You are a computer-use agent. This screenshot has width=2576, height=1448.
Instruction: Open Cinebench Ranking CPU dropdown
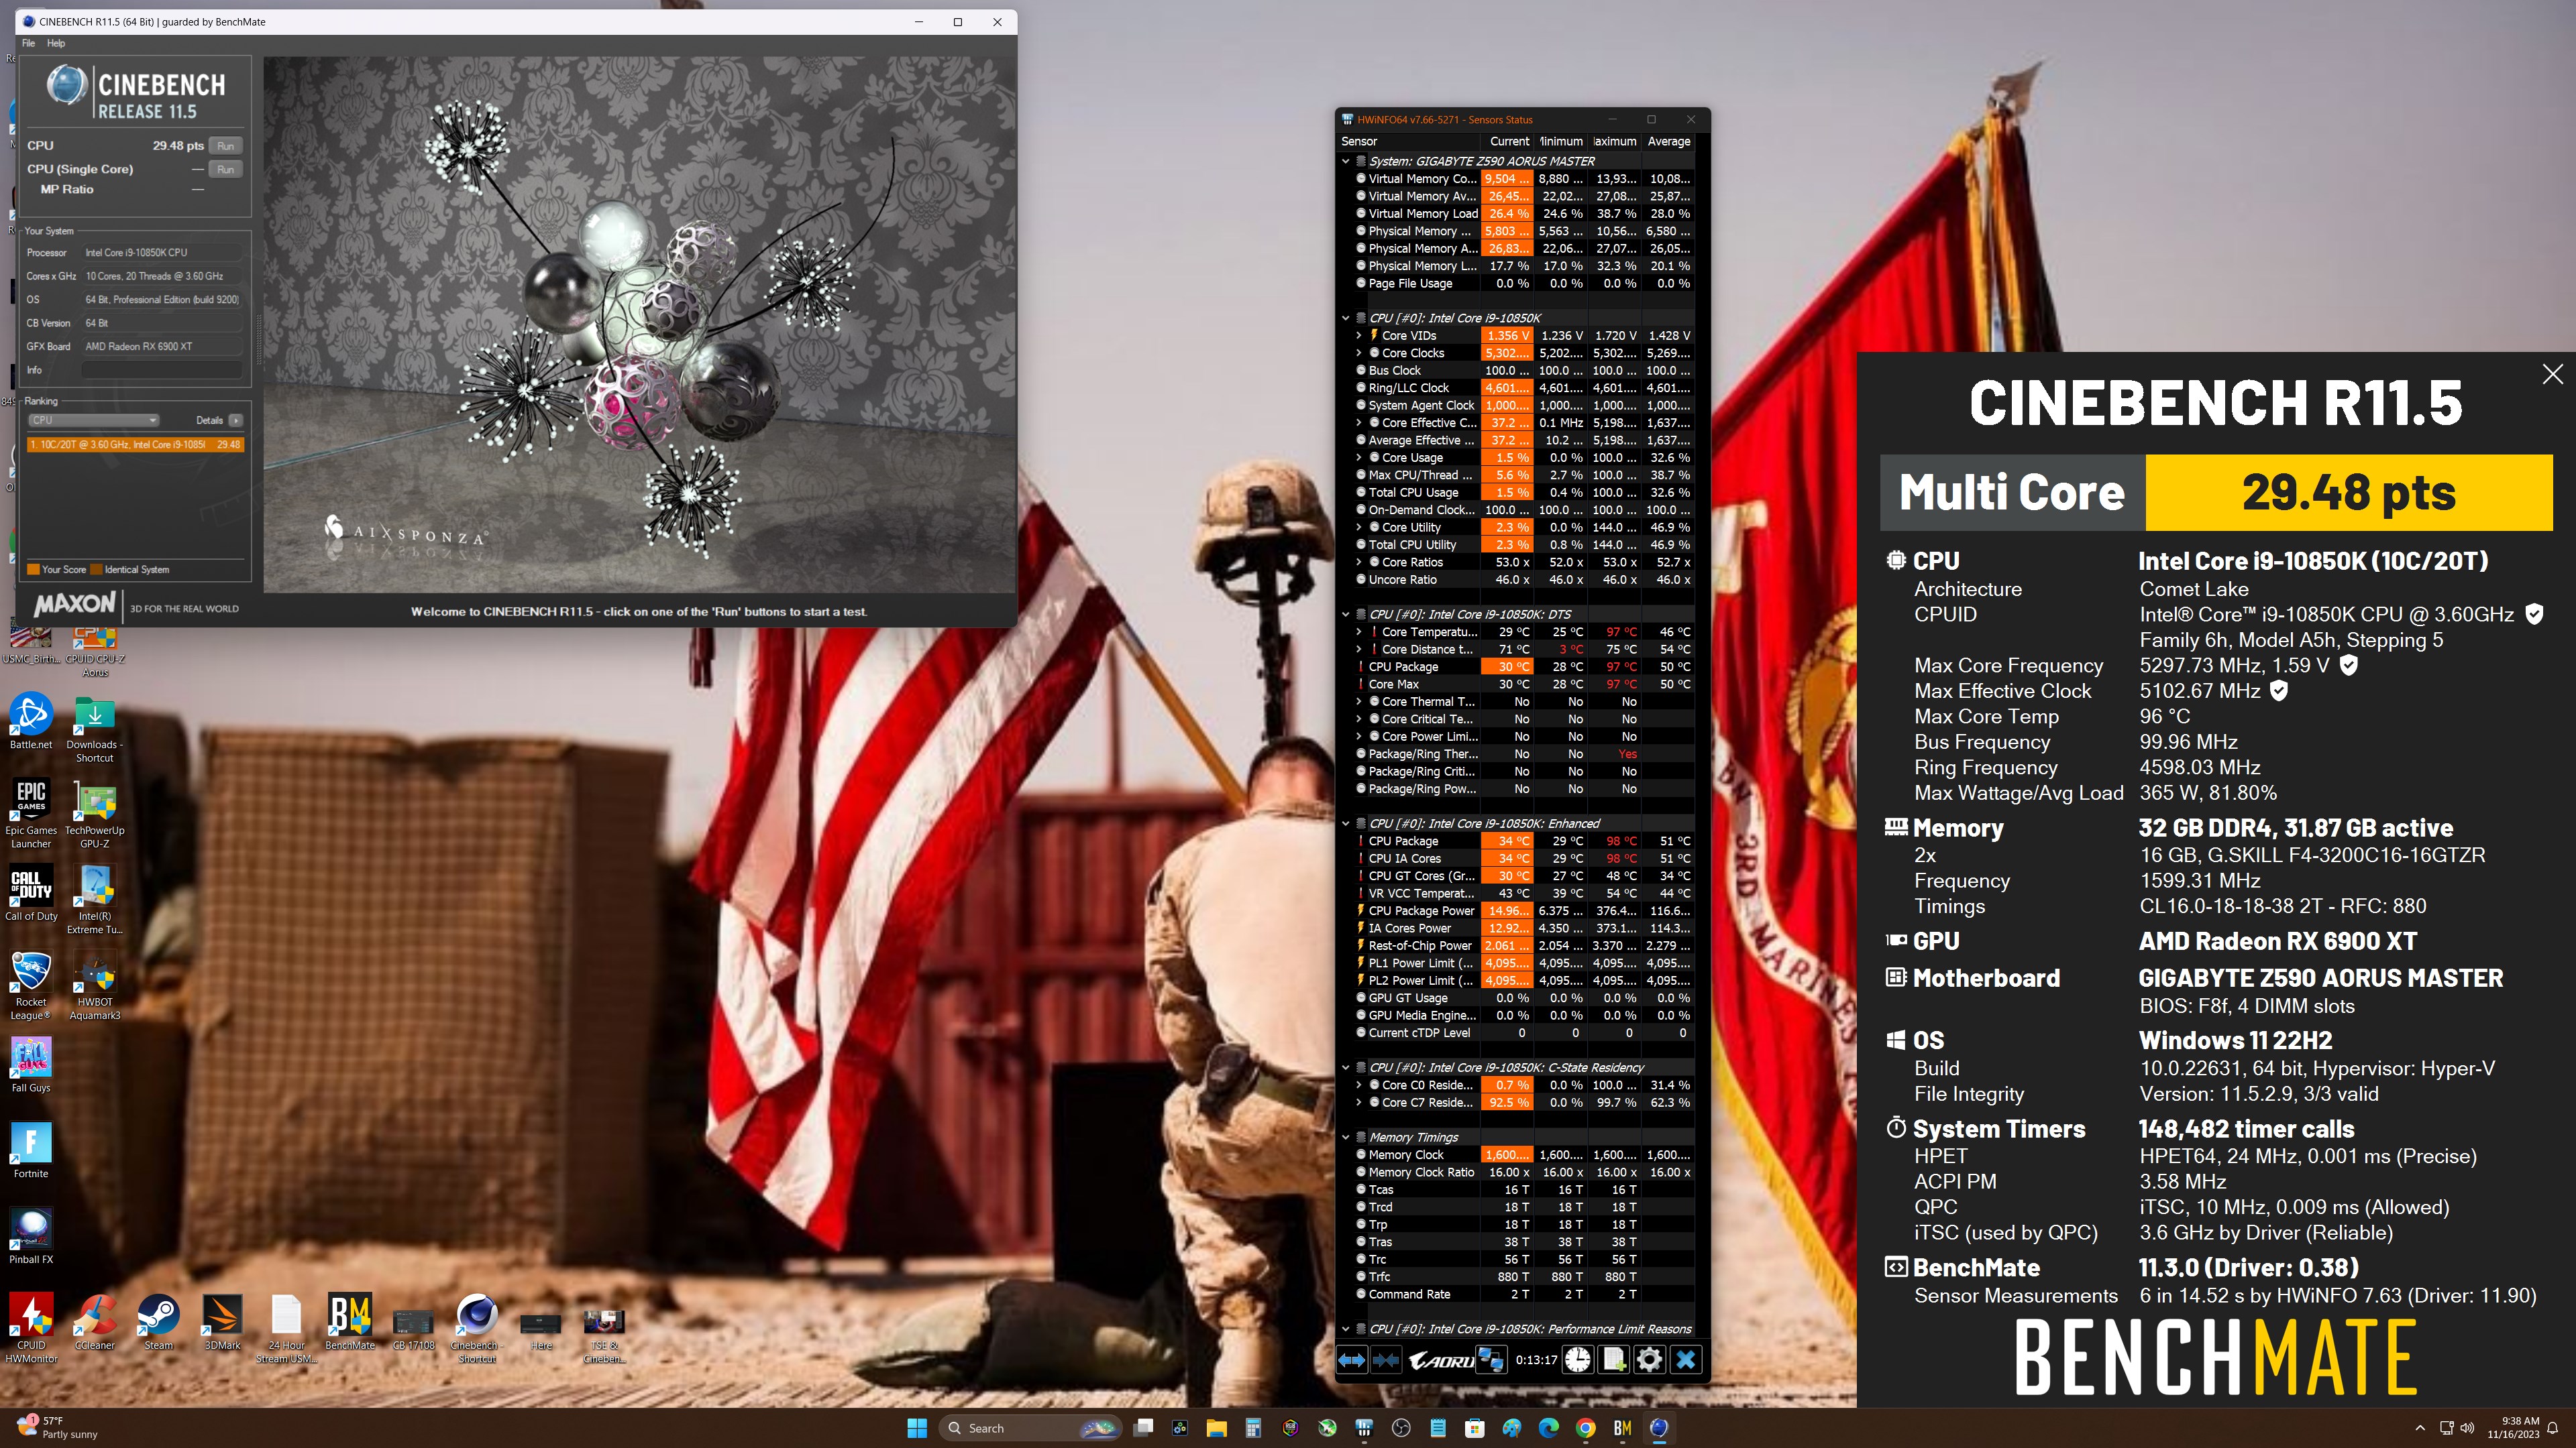click(x=93, y=421)
